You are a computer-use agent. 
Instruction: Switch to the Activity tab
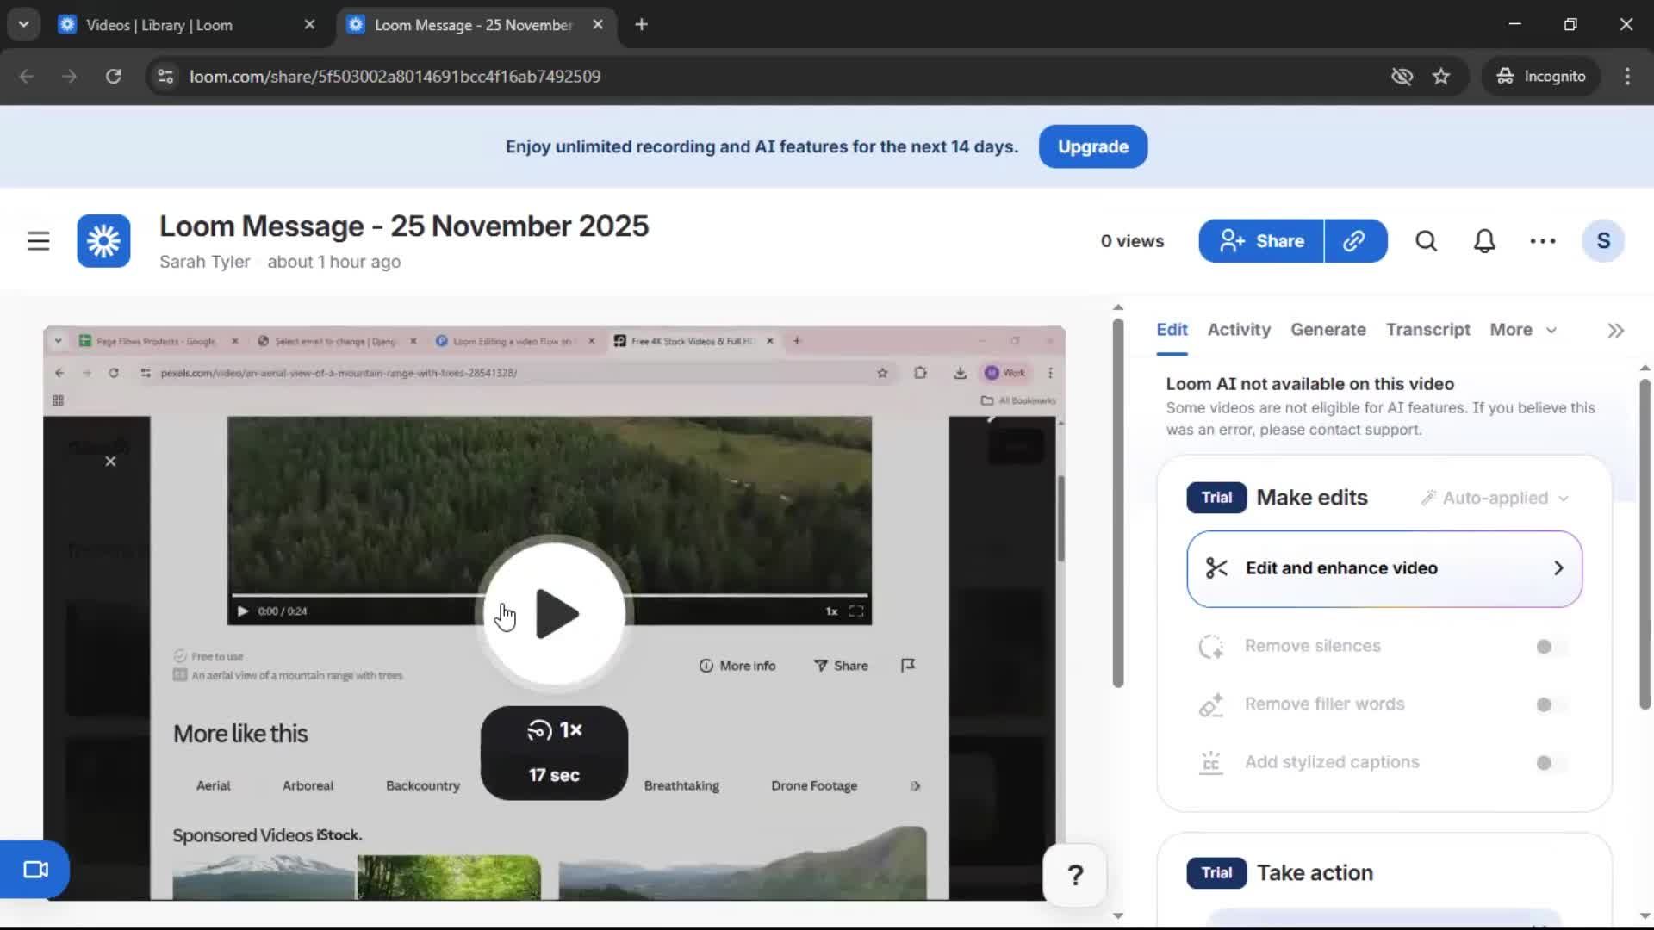1238,330
